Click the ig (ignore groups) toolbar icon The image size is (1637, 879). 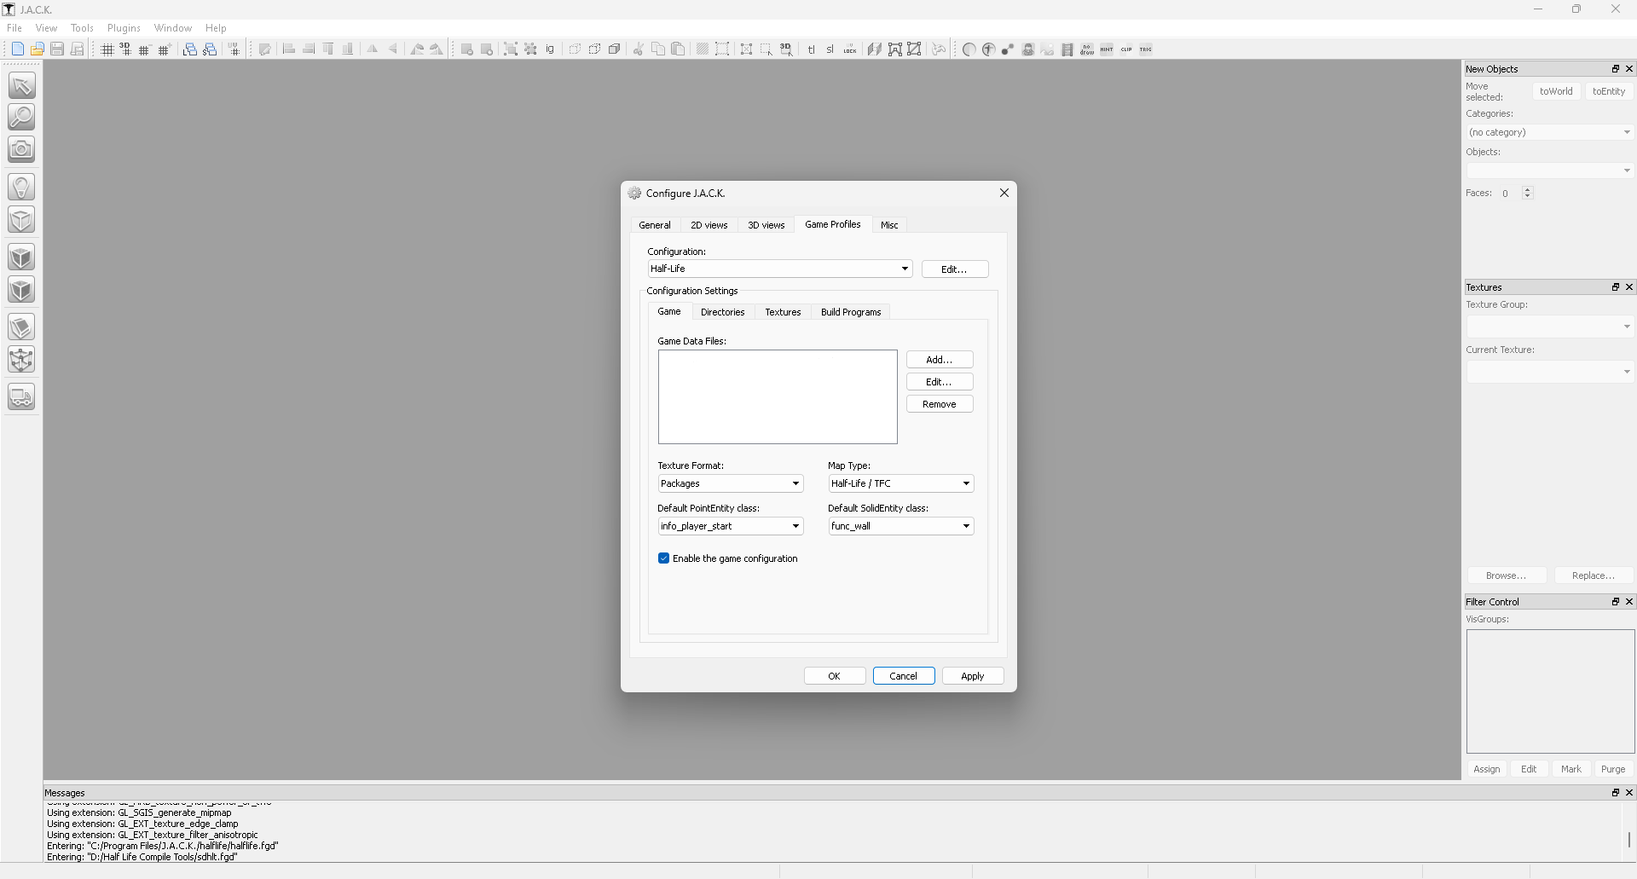(x=550, y=49)
